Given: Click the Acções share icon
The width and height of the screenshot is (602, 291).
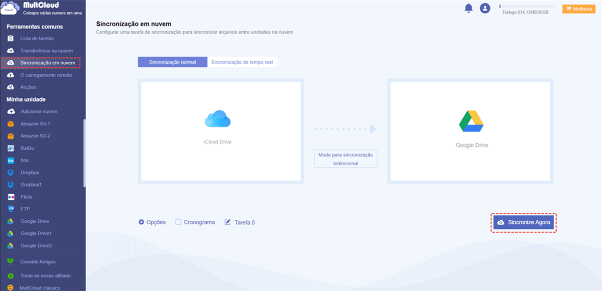Looking at the screenshot, I should [11, 87].
